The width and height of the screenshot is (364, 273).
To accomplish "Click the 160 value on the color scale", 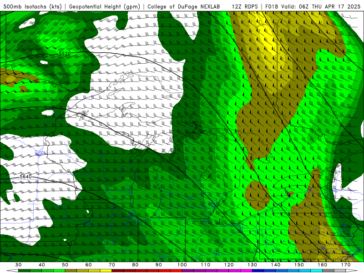I will coord(323,265).
